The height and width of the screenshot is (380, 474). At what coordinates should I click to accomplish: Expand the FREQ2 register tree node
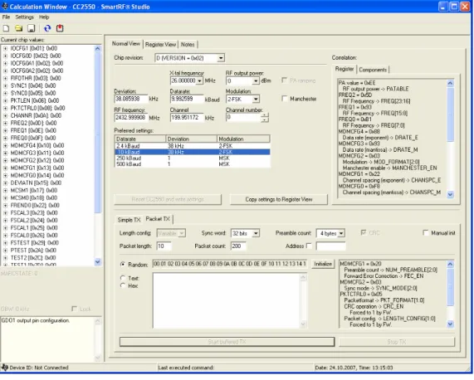pos(5,123)
